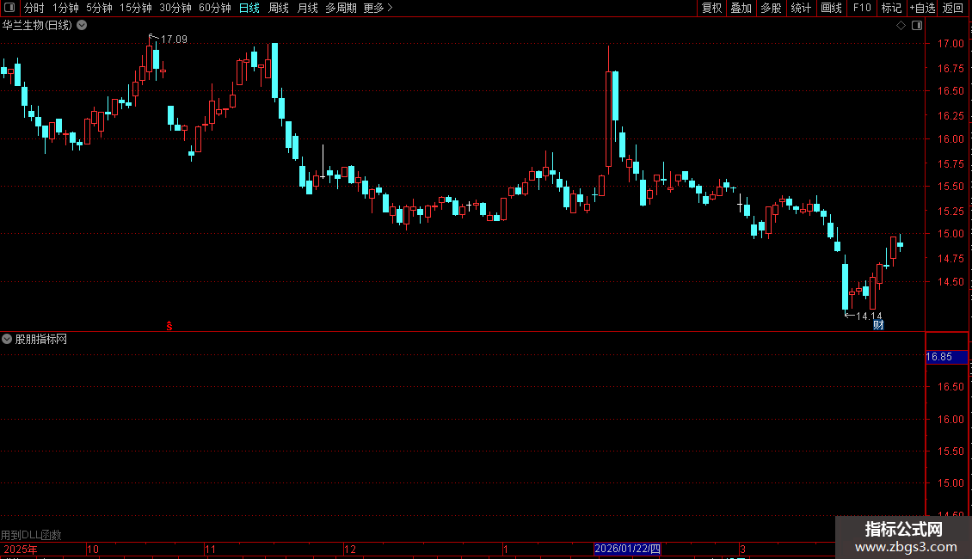This screenshot has width=972, height=559.
Task: Click the 16.85 highlighted axis value
Action: coord(946,357)
